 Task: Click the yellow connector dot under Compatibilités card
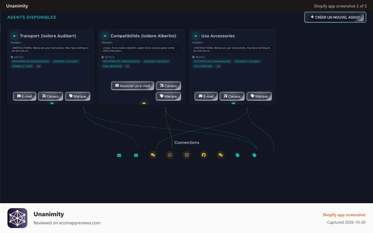(x=144, y=104)
